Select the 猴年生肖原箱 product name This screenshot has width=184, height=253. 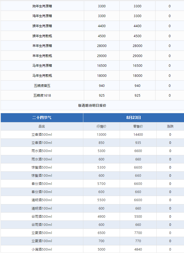point(42,26)
